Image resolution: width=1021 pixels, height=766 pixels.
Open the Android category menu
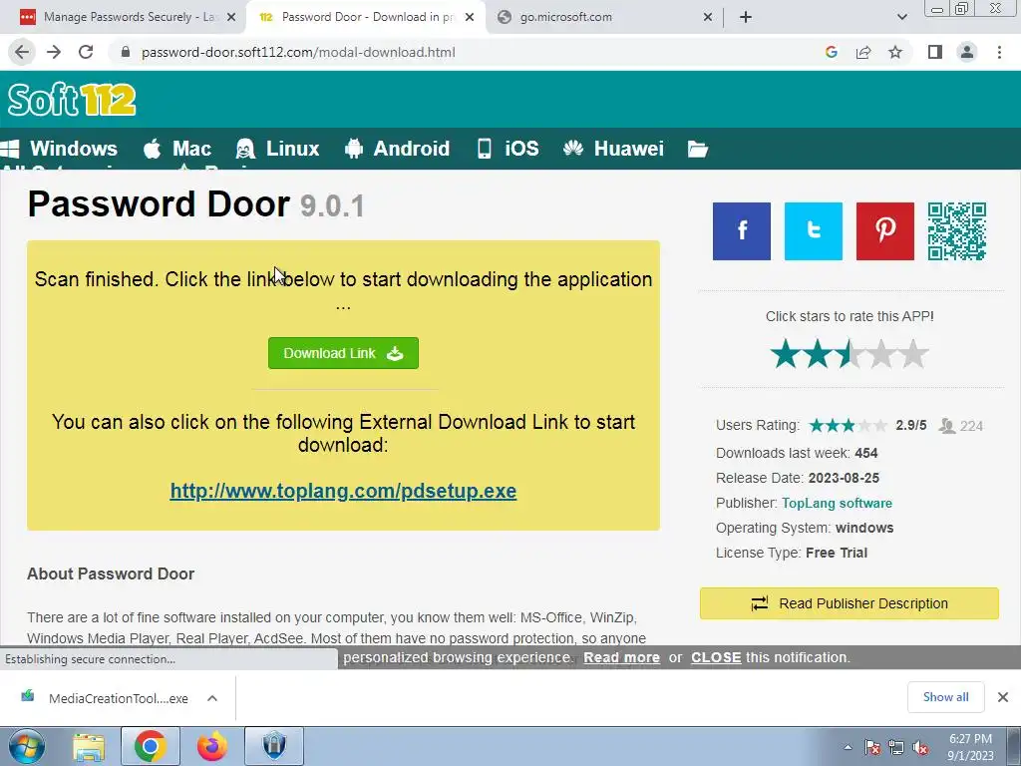[x=397, y=149]
